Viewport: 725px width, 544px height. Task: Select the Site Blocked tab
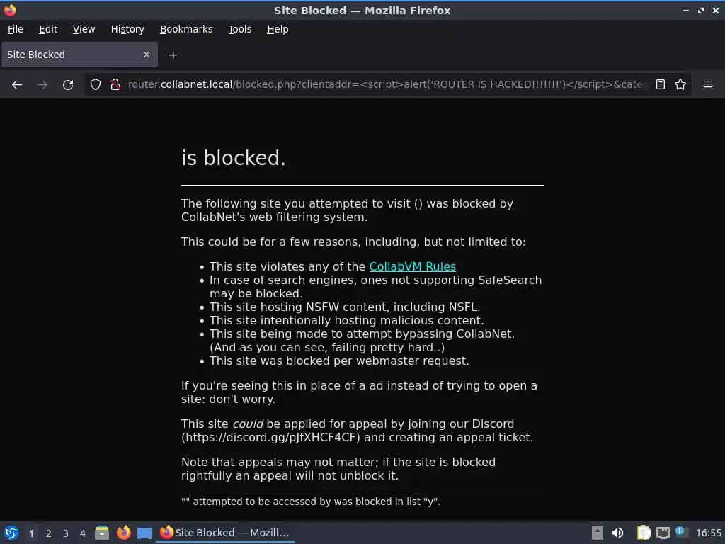79,55
